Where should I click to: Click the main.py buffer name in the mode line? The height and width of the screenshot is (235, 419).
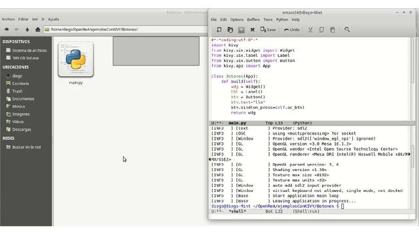point(237,123)
